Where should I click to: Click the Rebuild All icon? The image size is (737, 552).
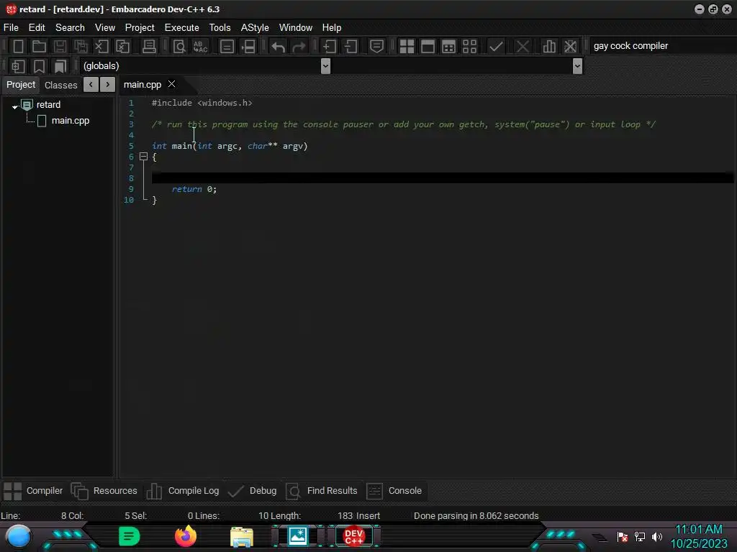click(469, 46)
